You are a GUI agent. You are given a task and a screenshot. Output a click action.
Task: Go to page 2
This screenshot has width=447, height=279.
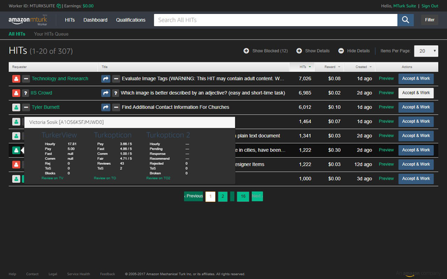coord(223,196)
